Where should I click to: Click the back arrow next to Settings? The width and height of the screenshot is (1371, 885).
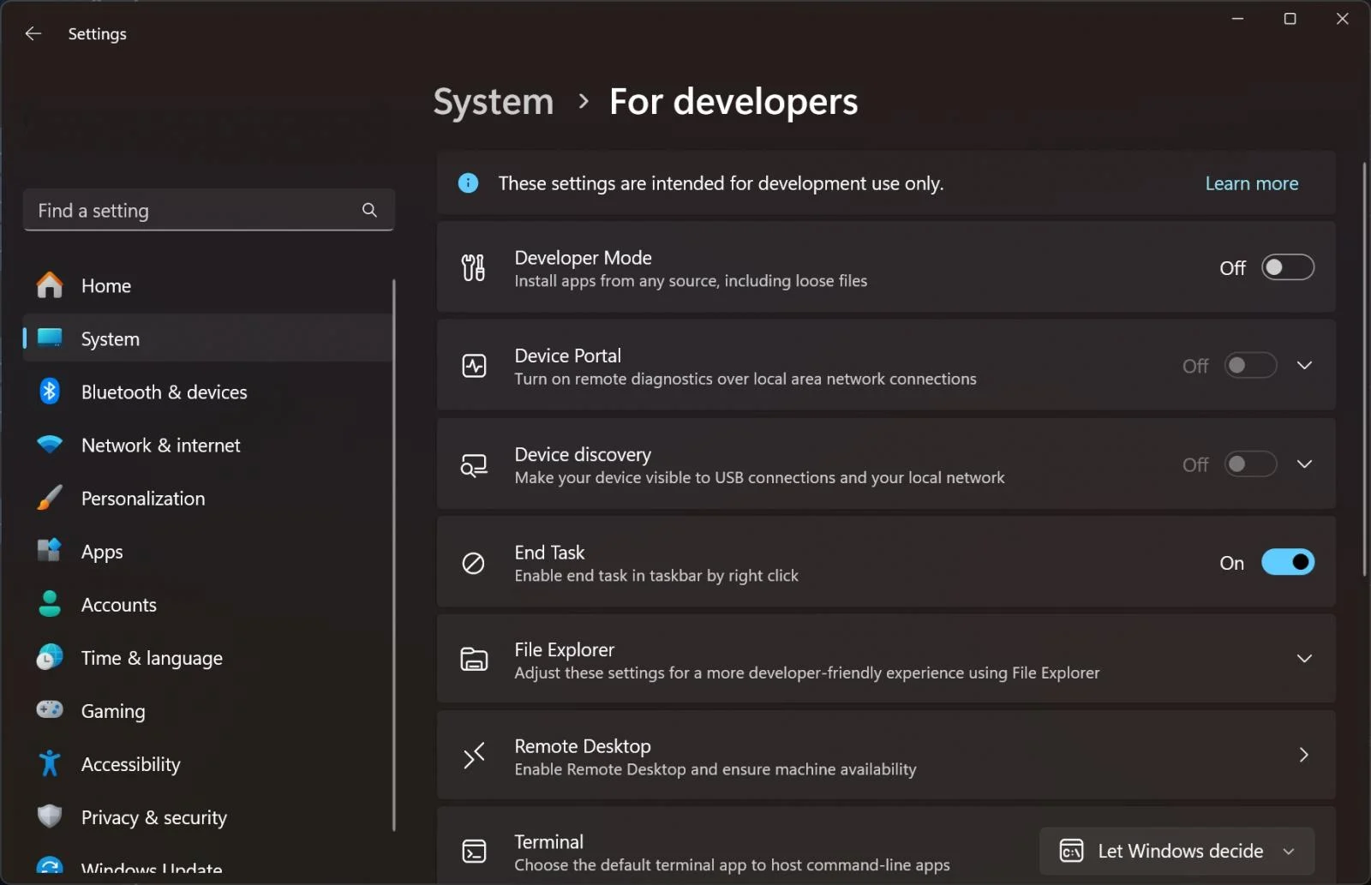[33, 33]
